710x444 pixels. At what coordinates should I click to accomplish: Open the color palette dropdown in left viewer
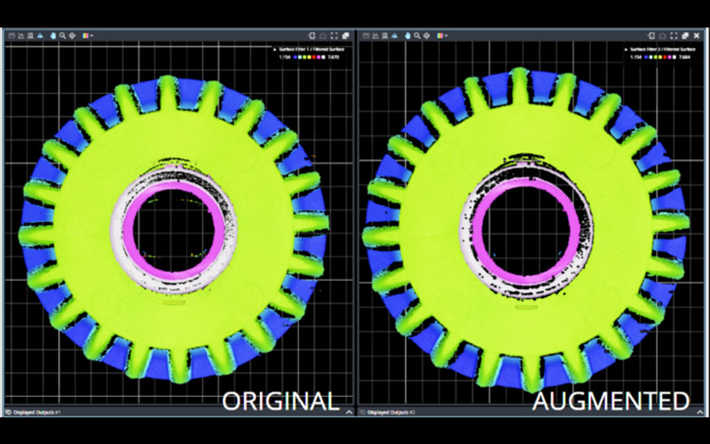click(x=87, y=36)
